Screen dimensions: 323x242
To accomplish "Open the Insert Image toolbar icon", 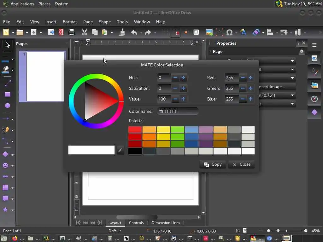I will (209, 32).
